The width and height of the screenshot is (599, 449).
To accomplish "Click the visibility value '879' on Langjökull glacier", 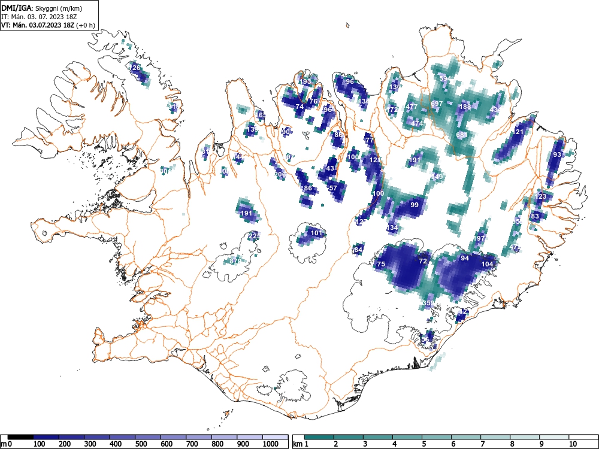I will pyautogui.click(x=235, y=261).
